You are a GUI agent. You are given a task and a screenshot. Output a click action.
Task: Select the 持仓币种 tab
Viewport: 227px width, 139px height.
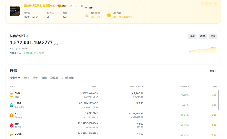coord(15,78)
